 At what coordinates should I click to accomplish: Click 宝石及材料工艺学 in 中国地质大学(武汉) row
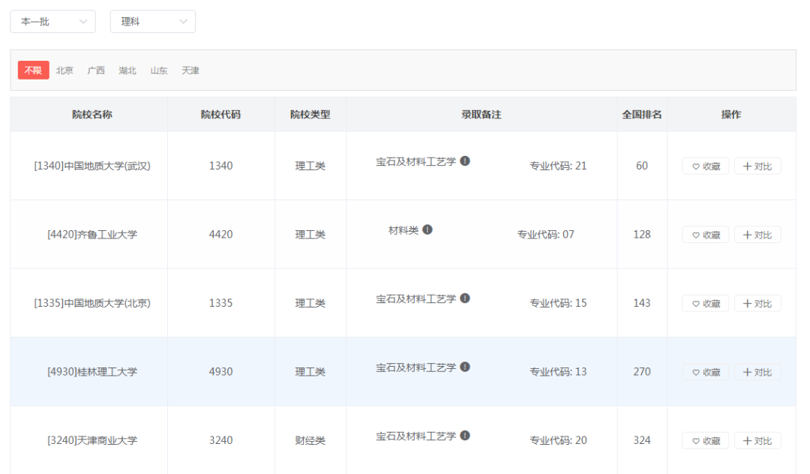point(415,161)
